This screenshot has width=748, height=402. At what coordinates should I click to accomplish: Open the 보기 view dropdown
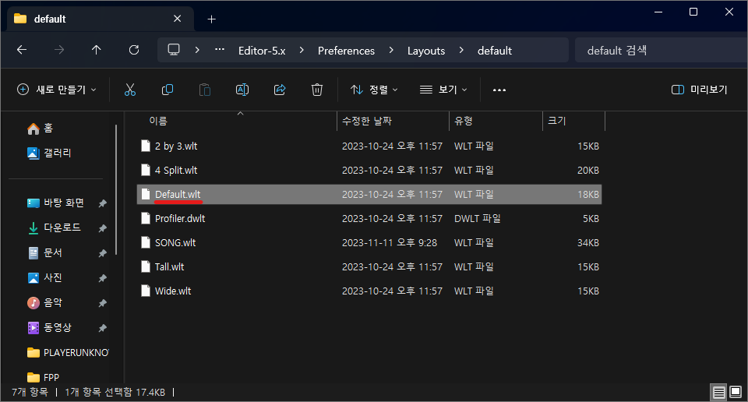pyautogui.click(x=443, y=90)
